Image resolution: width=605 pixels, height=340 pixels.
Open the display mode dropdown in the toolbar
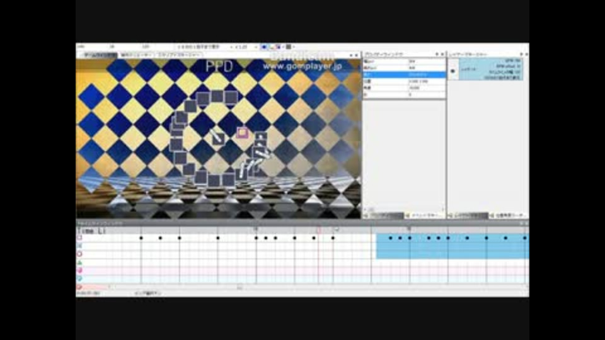pyautogui.click(x=205, y=47)
